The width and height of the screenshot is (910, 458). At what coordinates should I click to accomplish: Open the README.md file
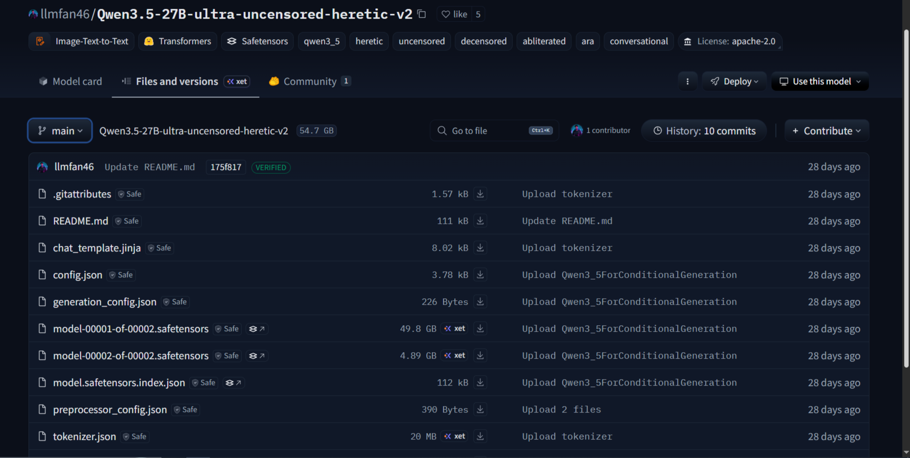click(81, 221)
